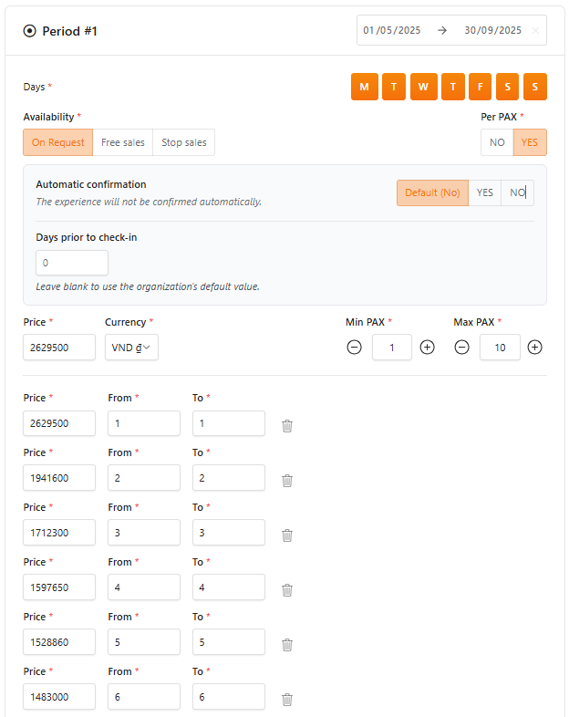The width and height of the screenshot is (569, 717).
Task: Open the end date 30/09/2025 picker
Action: 492,30
